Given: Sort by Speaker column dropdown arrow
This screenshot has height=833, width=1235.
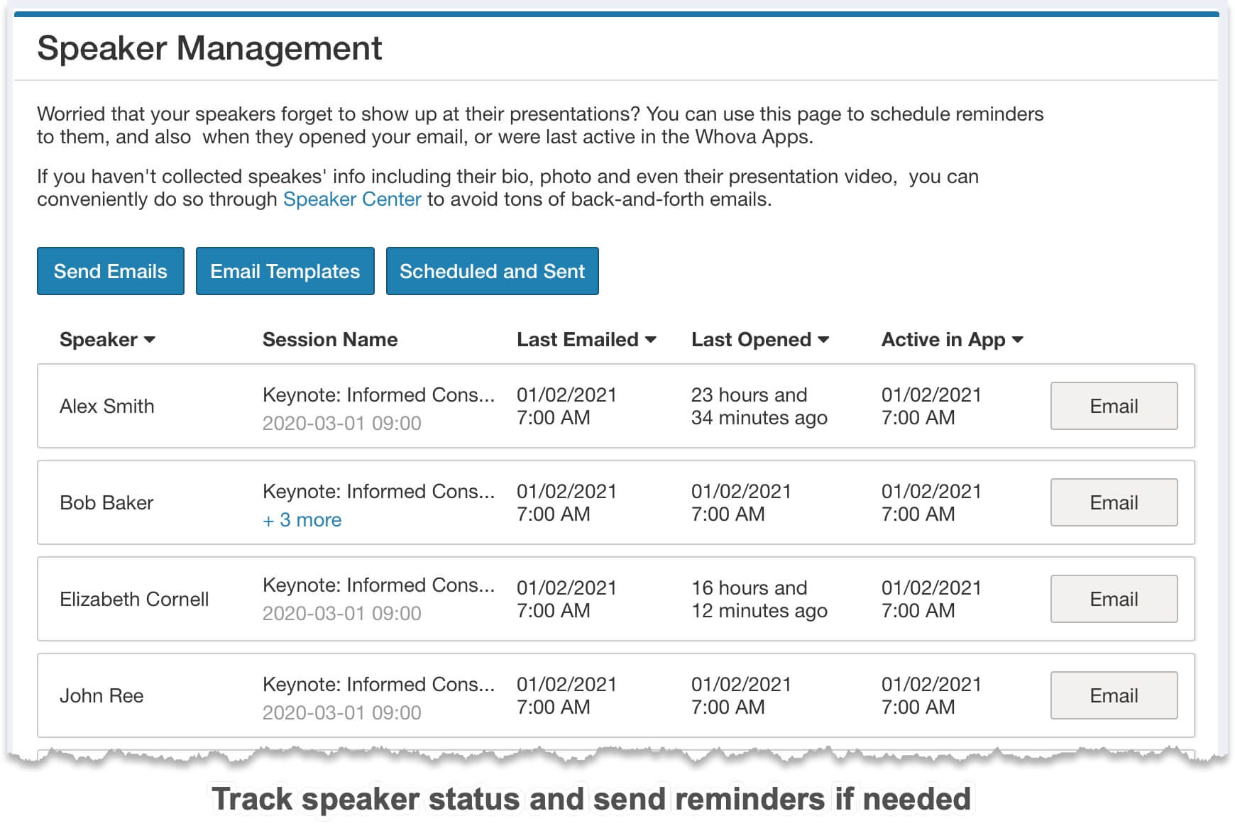Looking at the screenshot, I should coord(150,340).
